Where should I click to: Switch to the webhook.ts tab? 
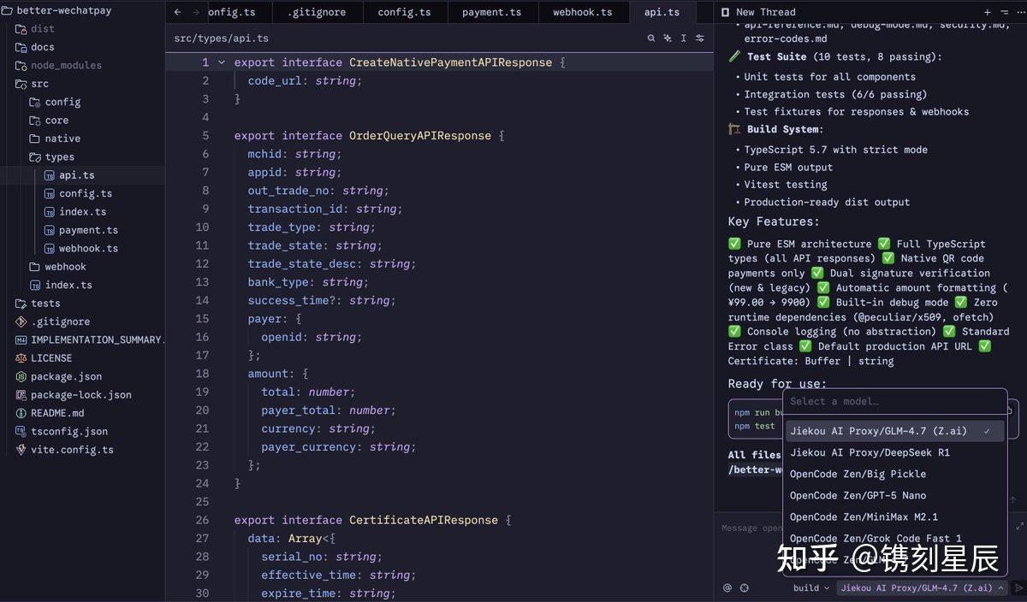pyautogui.click(x=583, y=13)
